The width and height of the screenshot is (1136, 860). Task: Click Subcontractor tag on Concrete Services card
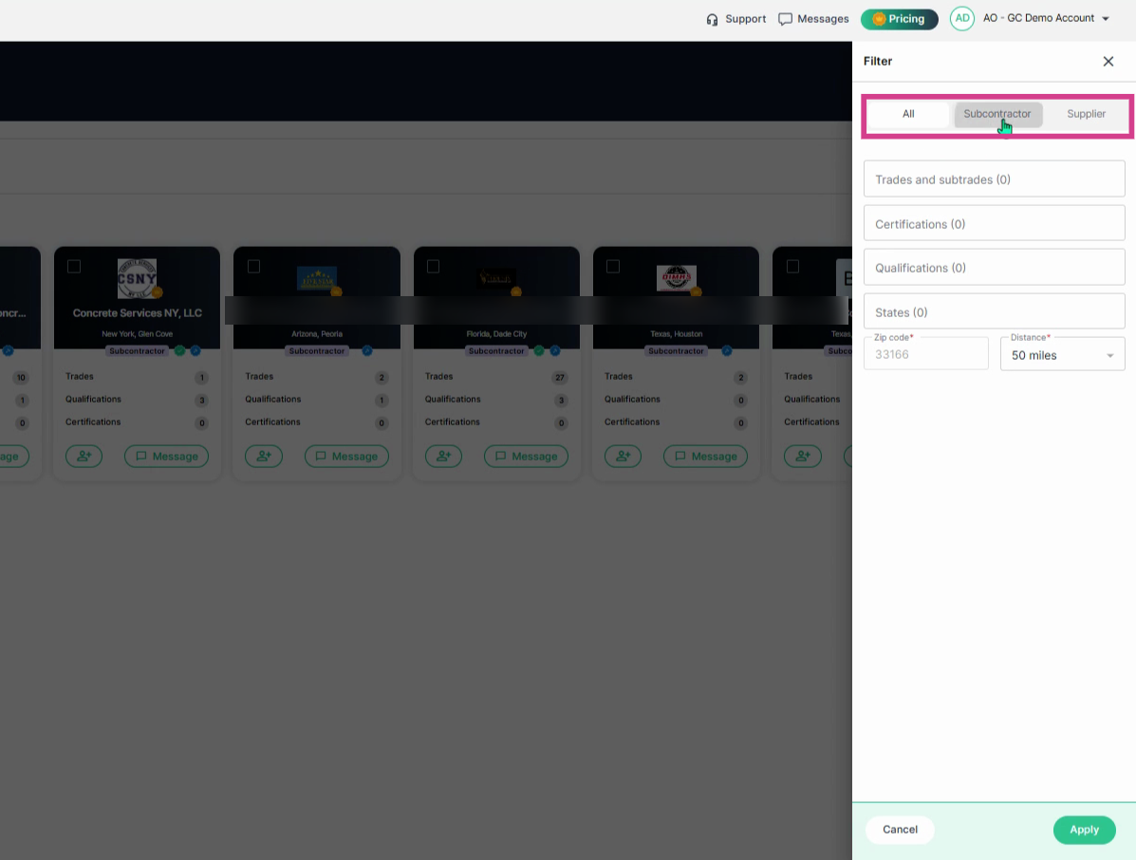pos(137,350)
